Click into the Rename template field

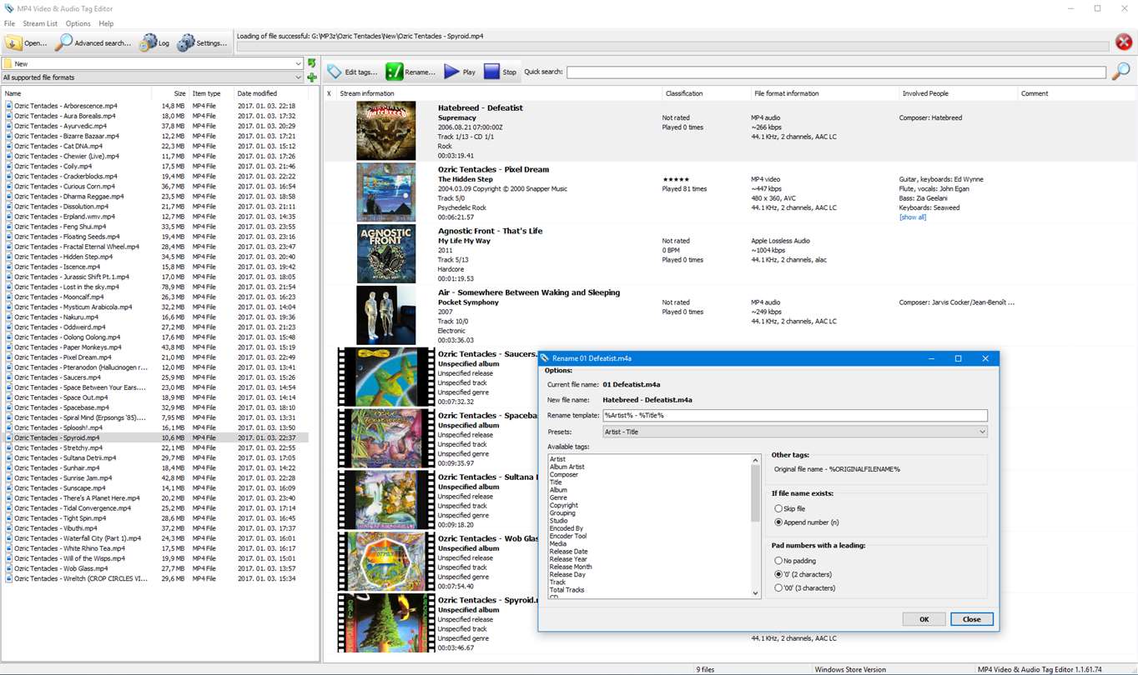point(795,415)
